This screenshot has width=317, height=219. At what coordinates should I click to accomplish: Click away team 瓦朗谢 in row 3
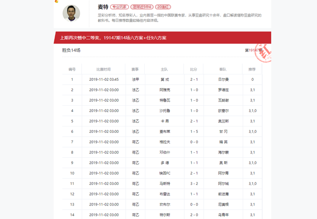tap(223, 100)
